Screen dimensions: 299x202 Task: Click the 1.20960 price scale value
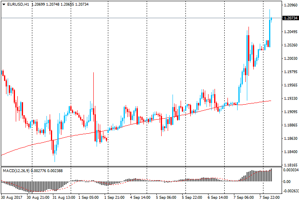(x=291, y=5)
